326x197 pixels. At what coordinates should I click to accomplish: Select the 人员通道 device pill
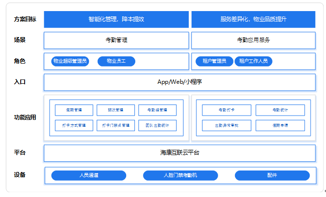89,175
